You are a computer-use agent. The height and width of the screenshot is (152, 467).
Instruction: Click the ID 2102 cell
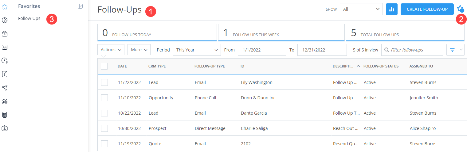click(246, 144)
